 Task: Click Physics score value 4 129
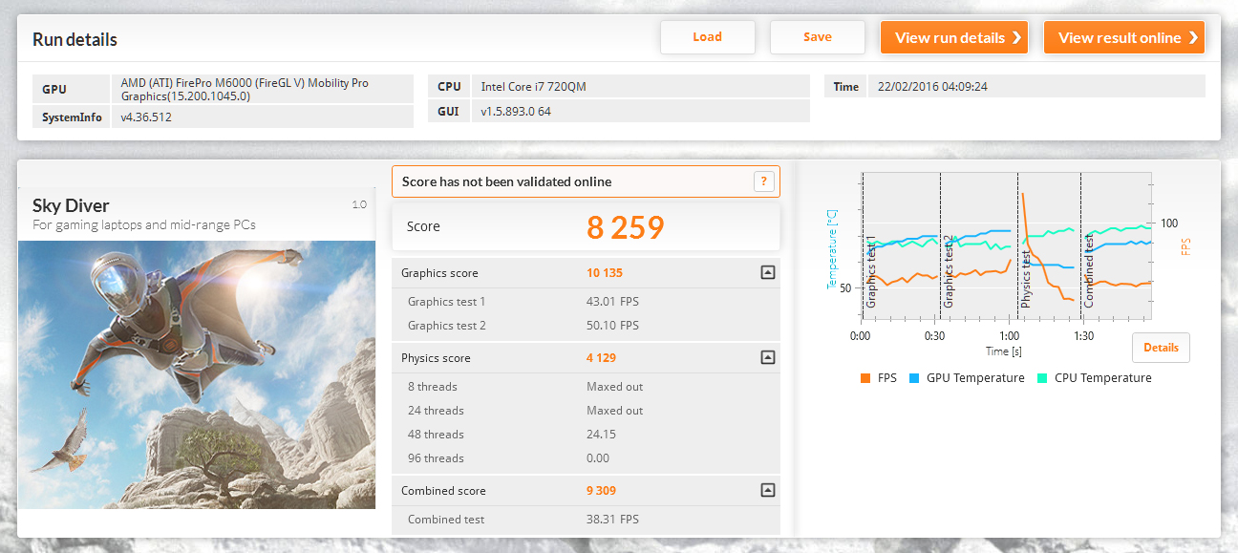pyautogui.click(x=601, y=358)
